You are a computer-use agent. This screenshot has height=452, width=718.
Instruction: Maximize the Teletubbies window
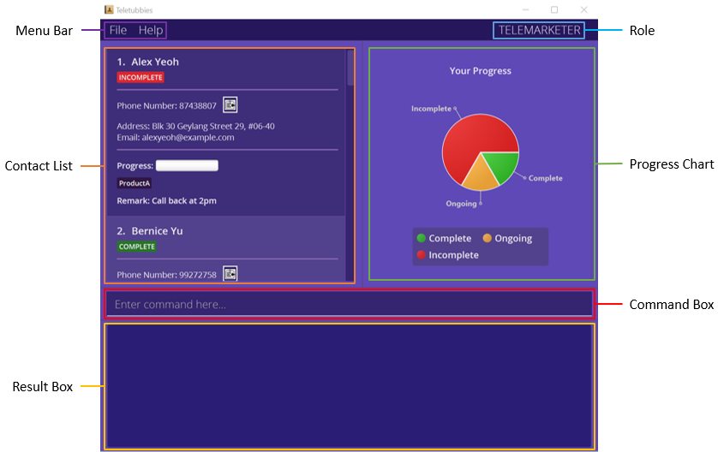(554, 9)
